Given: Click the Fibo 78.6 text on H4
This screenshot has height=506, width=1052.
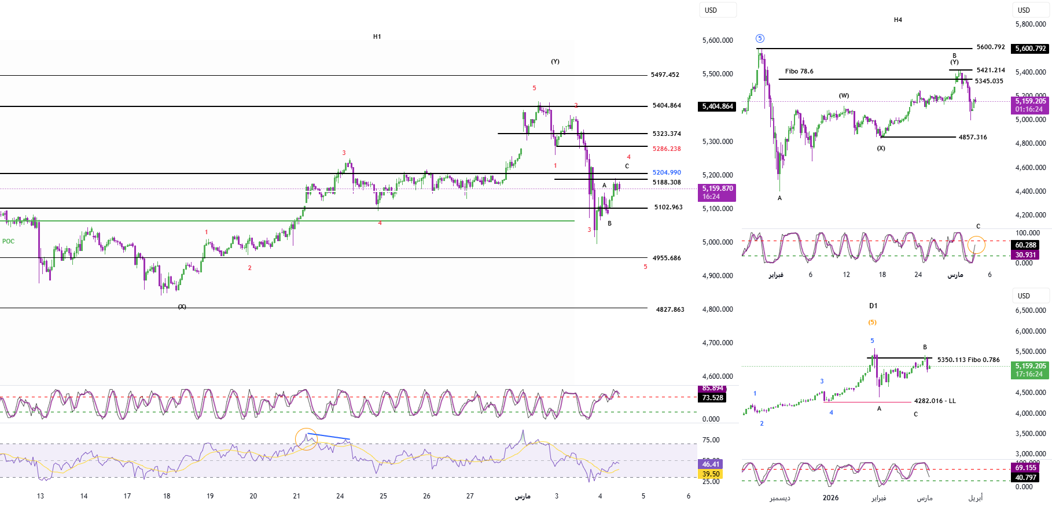Looking at the screenshot, I should [799, 71].
